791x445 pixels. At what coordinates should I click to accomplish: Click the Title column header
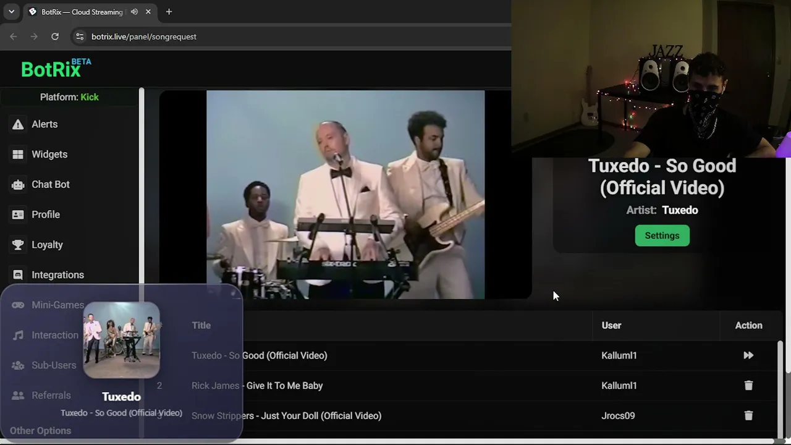click(201, 326)
